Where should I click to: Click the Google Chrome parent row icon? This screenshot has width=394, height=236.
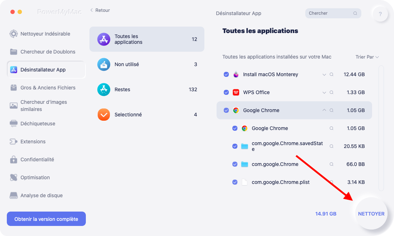[236, 110]
